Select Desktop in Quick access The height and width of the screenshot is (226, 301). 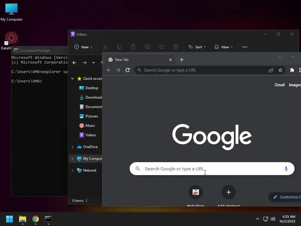tap(89, 88)
